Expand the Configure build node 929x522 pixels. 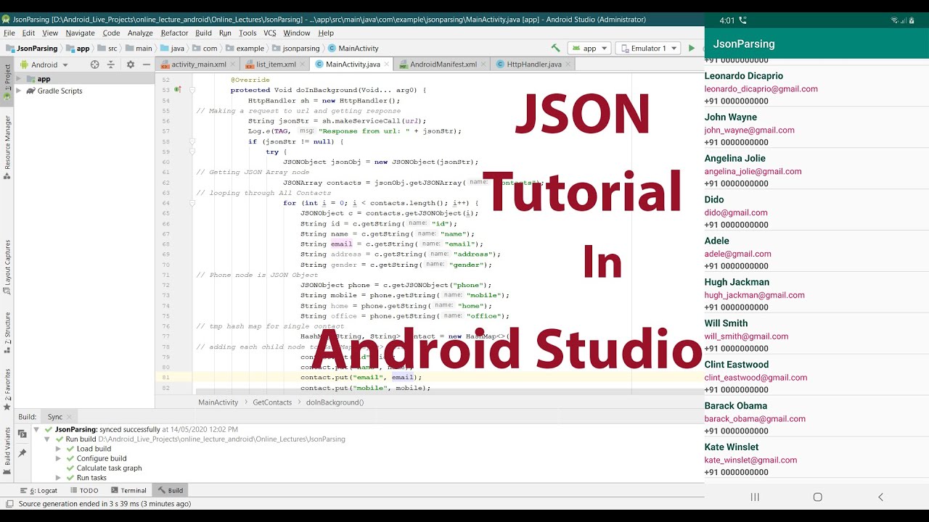click(x=58, y=458)
